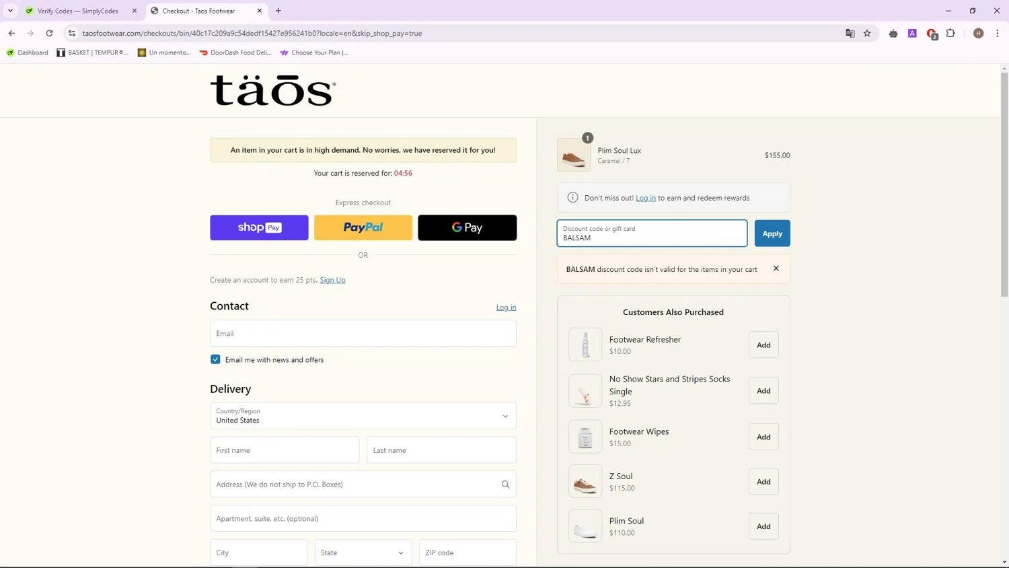Click the Last name field
1009x568 pixels.
[441, 450]
